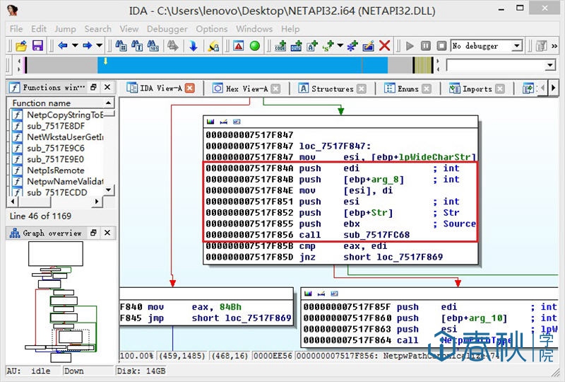Click the blue down arrow icon

coord(194,46)
